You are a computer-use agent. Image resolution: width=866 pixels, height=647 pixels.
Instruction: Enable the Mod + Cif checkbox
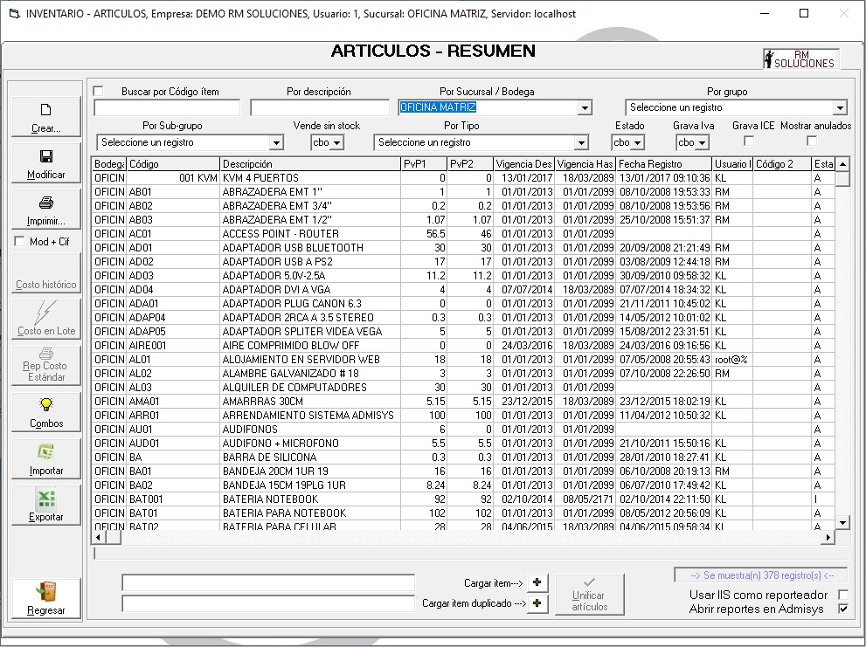(19, 242)
